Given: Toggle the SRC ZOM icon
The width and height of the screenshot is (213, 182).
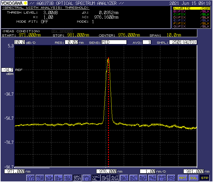Looking at the screenshot, I should [77, 178].
